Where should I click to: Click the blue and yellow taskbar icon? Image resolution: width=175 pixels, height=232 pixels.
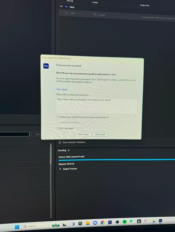[x=154, y=221]
